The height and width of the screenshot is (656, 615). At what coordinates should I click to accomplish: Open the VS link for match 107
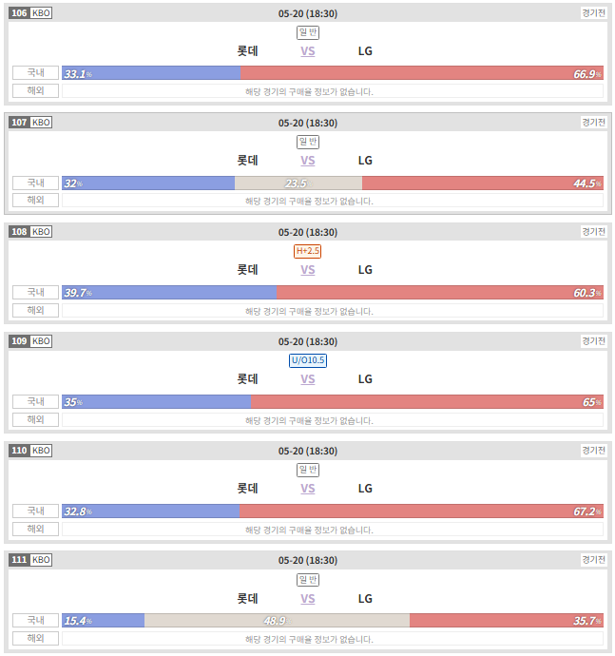point(308,161)
